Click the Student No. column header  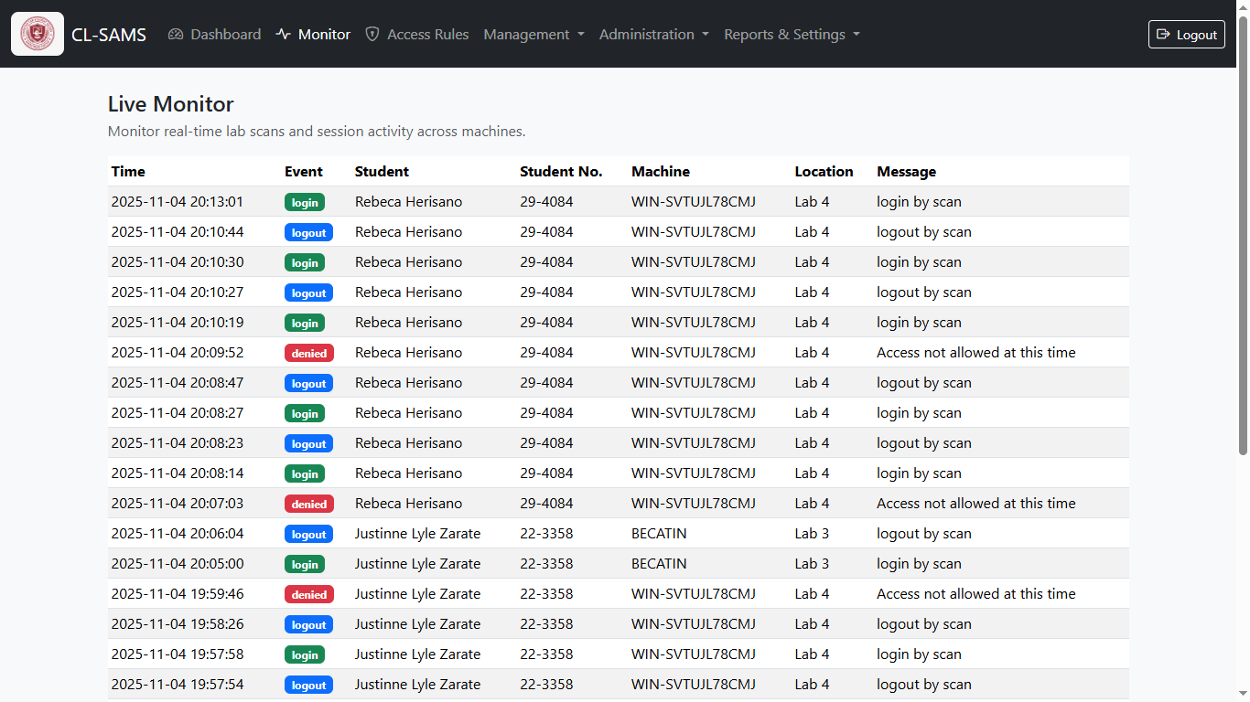[561, 172]
